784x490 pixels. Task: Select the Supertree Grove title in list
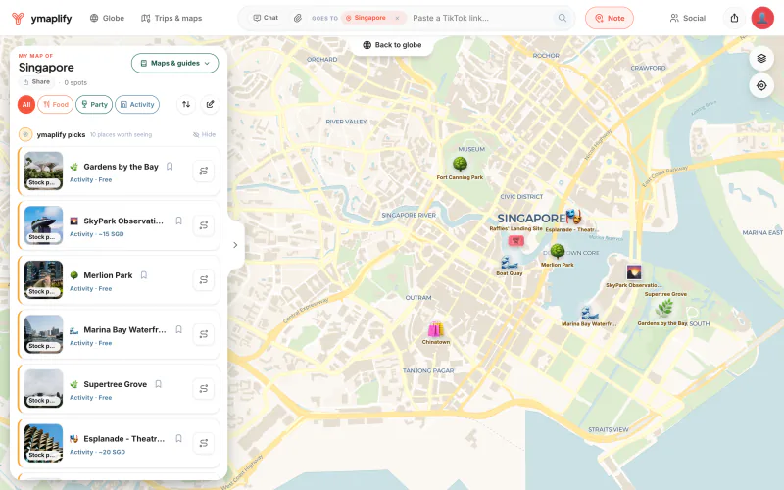115,384
